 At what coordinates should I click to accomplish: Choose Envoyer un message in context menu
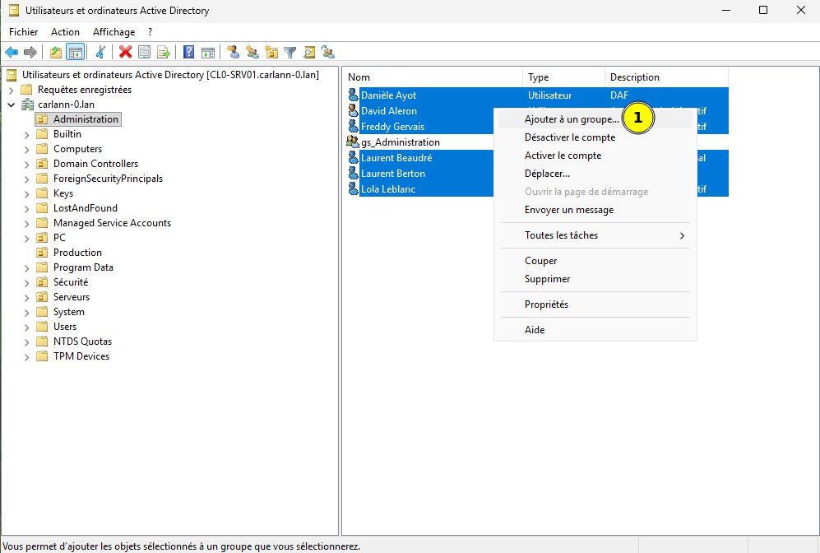click(x=595, y=210)
